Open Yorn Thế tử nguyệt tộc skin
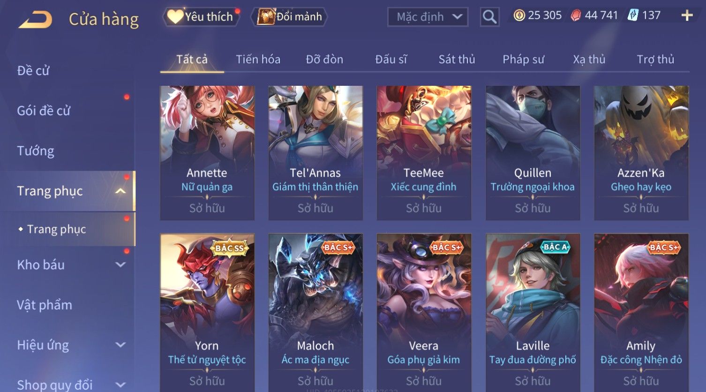This screenshot has height=392, width=706. coord(207,313)
